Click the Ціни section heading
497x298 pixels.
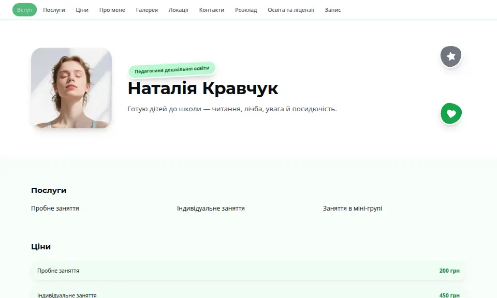pos(40,247)
